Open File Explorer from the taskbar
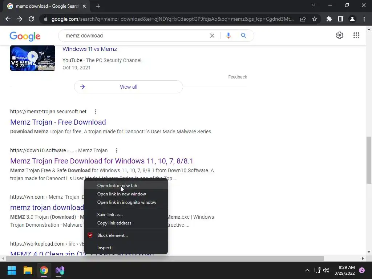The height and width of the screenshot is (279, 372). pyautogui.click(x=28, y=270)
